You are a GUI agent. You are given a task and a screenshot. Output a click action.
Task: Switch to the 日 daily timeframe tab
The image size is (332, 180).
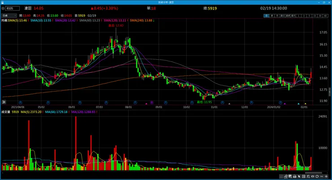(x=266, y=16)
